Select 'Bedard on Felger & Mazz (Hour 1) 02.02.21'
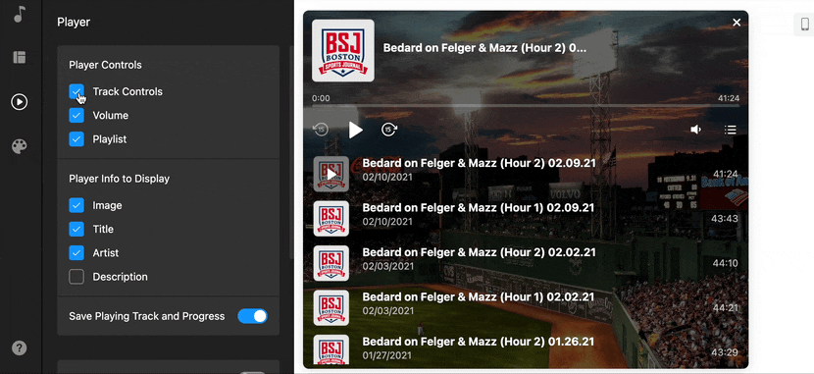The height and width of the screenshot is (374, 814). tap(479, 297)
